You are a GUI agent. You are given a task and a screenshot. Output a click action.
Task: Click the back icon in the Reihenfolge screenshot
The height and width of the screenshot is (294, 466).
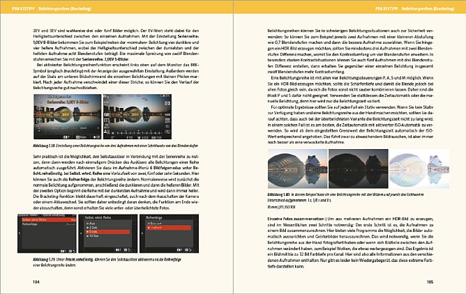tap(189, 250)
